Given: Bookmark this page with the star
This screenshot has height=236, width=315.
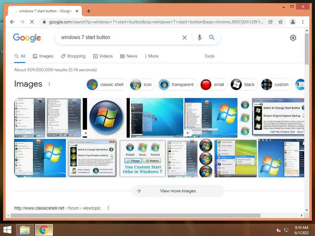Looking at the screenshot, I should click(x=281, y=22).
